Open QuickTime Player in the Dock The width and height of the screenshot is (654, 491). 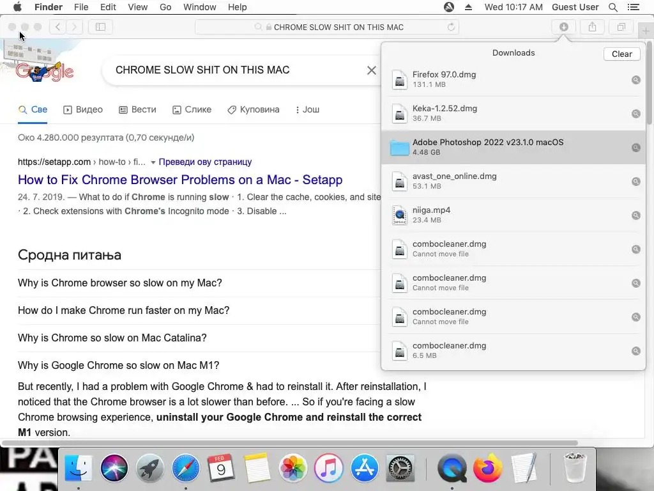[x=452, y=467]
